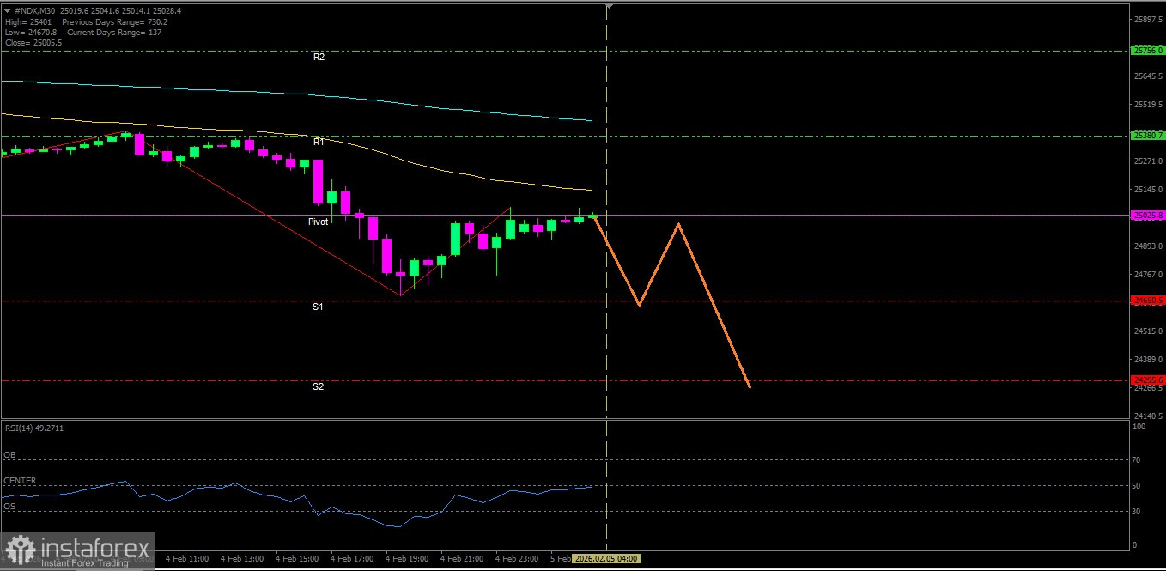The width and height of the screenshot is (1166, 571).
Task: Select the S1 support label
Action: point(318,307)
